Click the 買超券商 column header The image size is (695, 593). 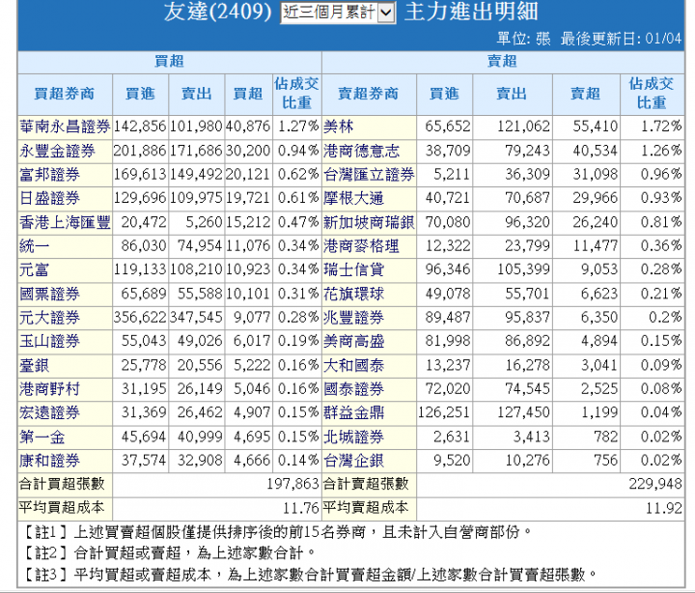point(65,94)
